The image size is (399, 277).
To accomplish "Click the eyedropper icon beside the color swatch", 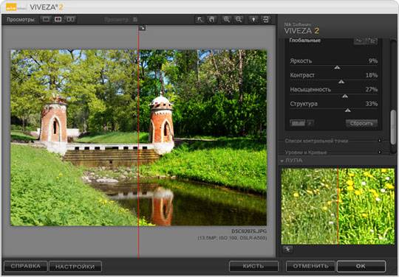I will pyautogui.click(x=310, y=123).
